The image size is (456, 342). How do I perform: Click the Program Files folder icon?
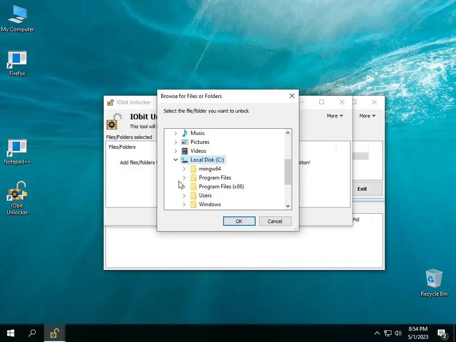tap(193, 178)
